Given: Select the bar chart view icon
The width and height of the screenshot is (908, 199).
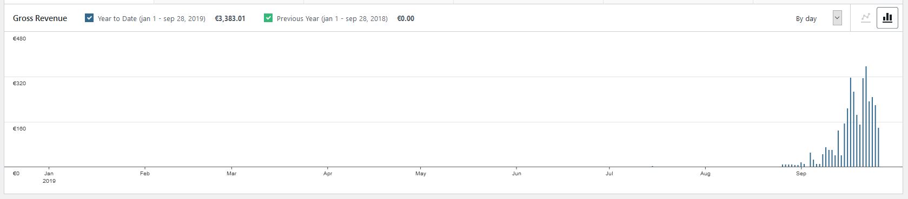Looking at the screenshot, I should click(887, 18).
